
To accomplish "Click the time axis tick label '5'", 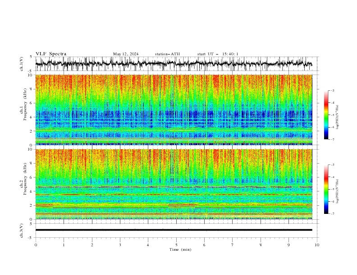I will (176, 245).
